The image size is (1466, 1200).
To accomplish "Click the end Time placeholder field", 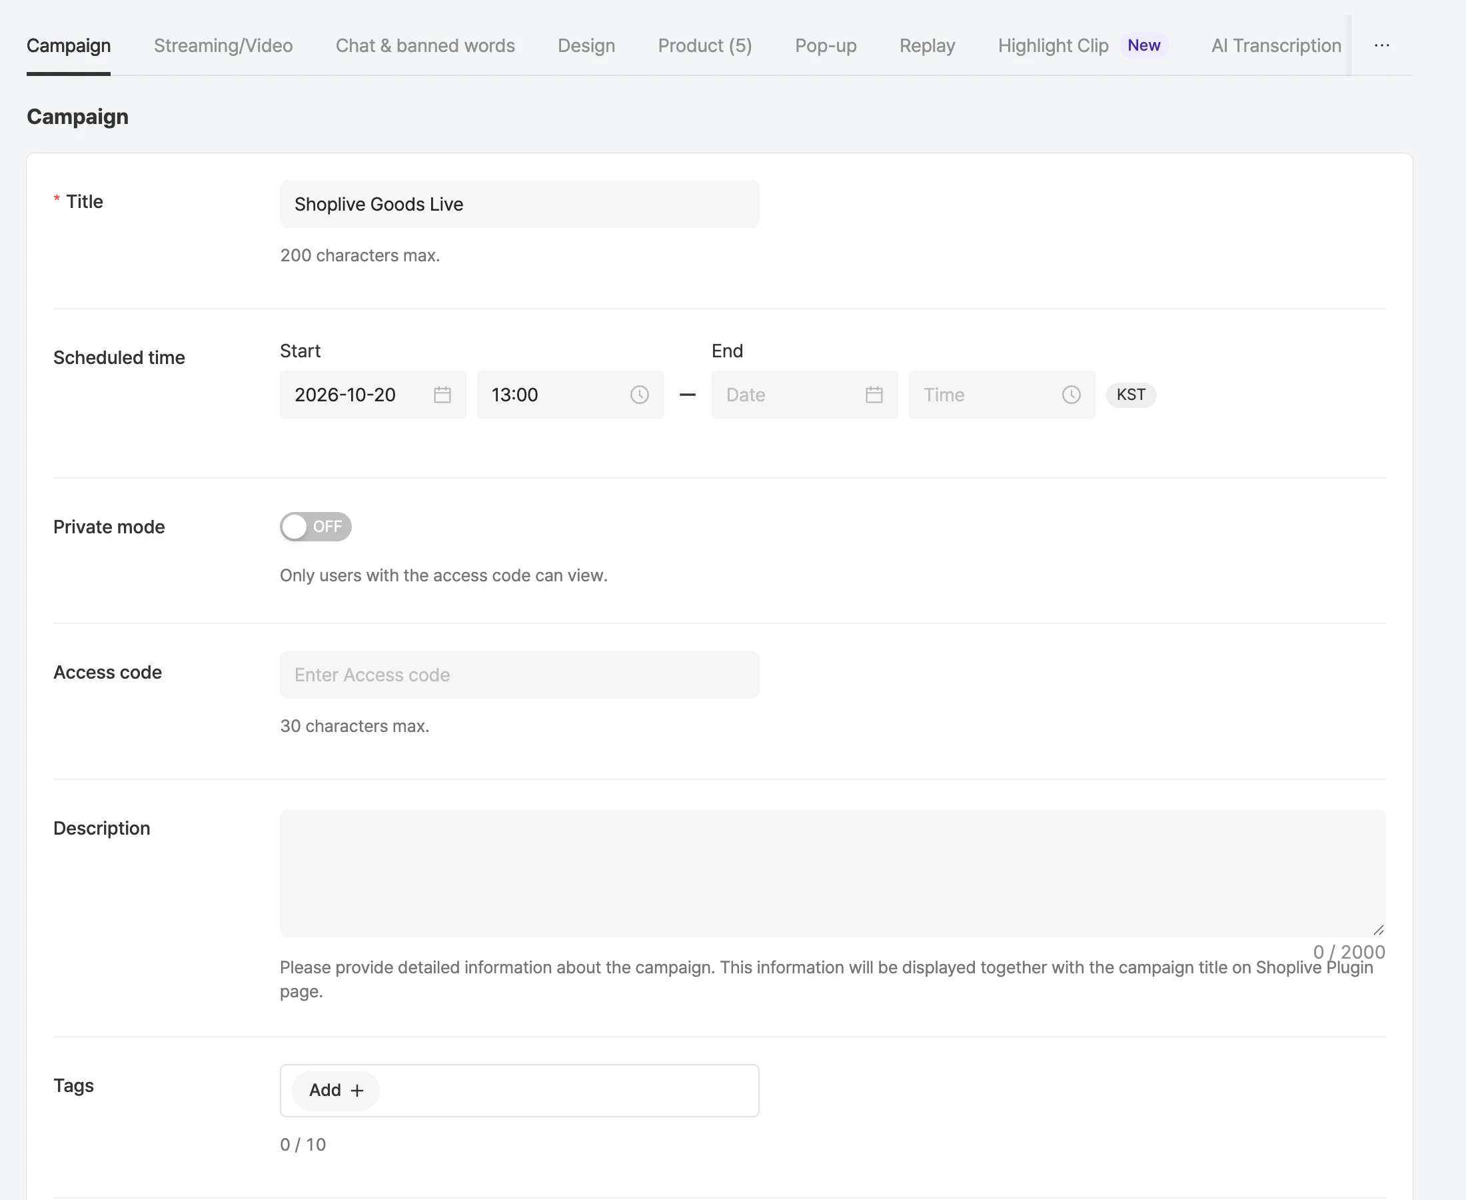I will (x=1002, y=395).
